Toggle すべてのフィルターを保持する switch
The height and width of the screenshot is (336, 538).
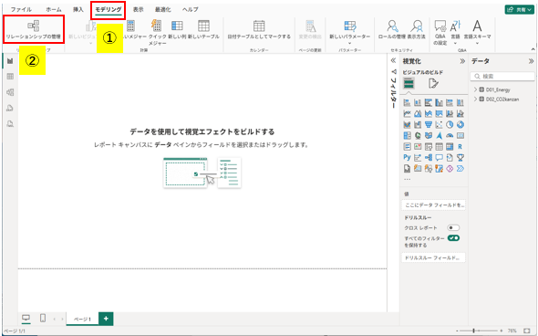453,238
